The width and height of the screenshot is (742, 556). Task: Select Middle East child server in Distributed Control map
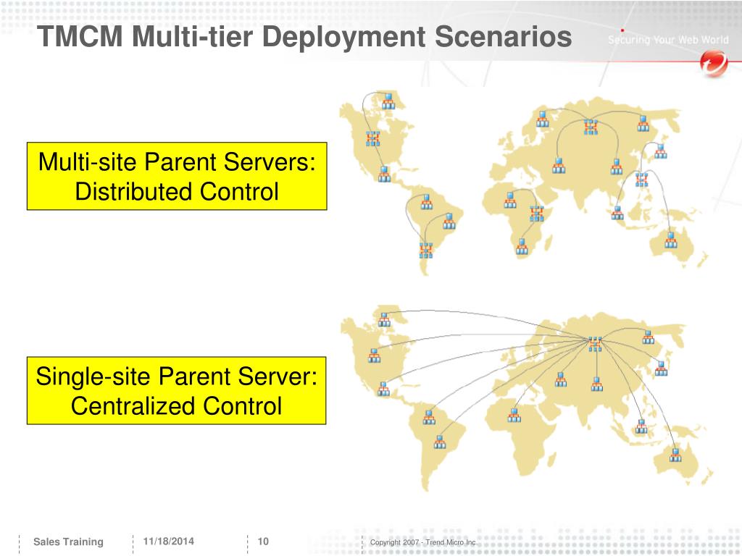(559, 166)
